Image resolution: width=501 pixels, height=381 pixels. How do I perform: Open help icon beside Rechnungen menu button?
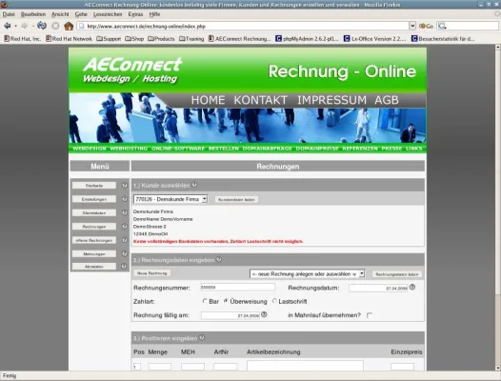pos(125,227)
